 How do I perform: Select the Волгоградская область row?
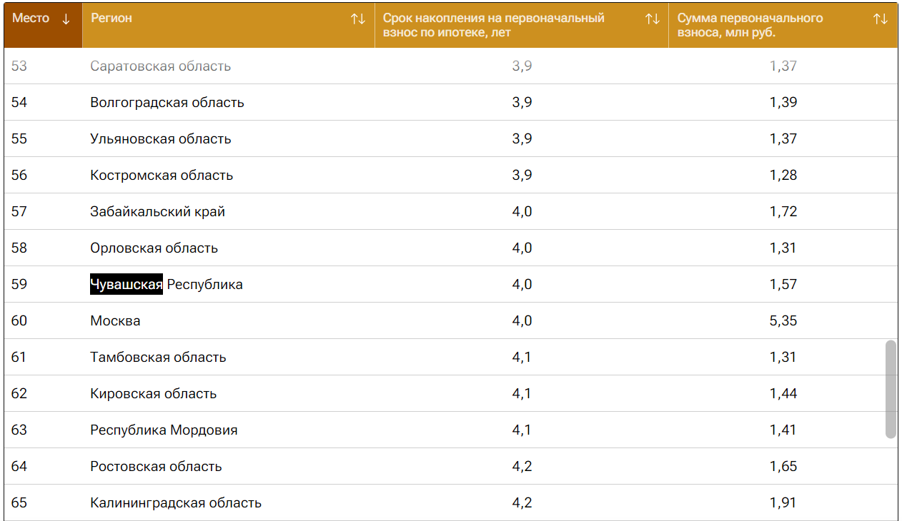(x=167, y=103)
